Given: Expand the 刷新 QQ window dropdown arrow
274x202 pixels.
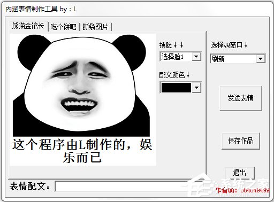Looking at the screenshot, I should point(261,59).
